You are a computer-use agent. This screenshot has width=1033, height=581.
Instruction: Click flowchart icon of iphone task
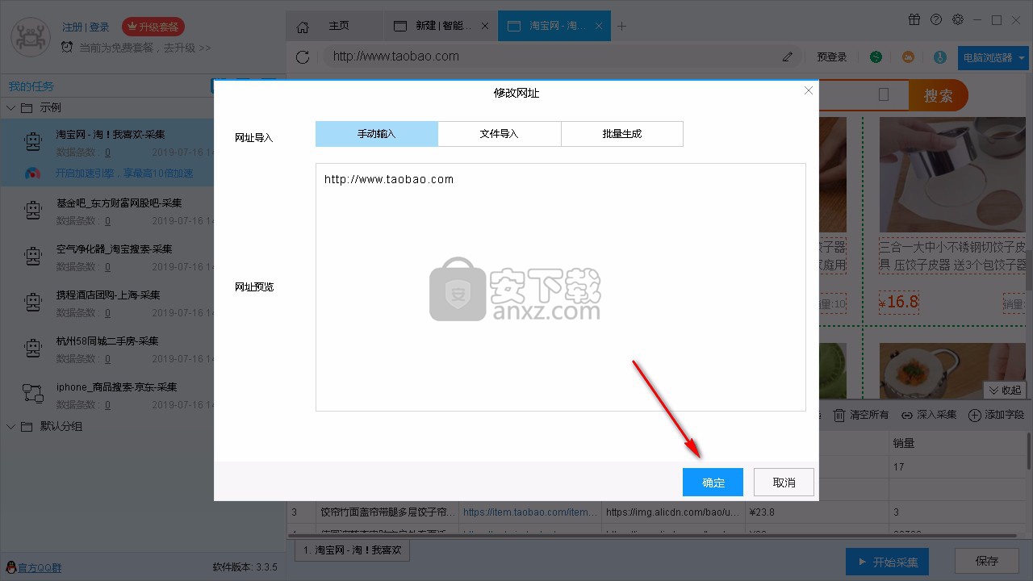32,394
